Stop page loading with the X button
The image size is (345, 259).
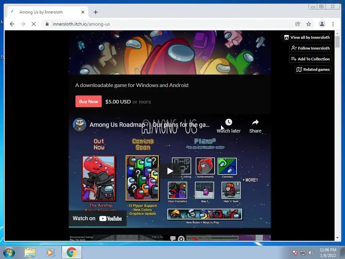coord(34,24)
